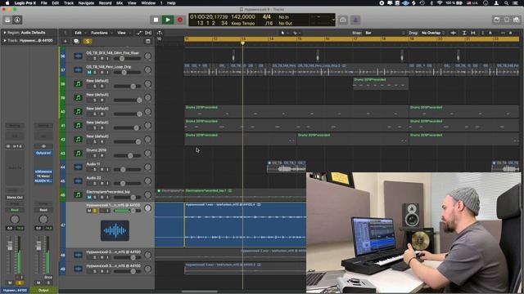Viewport: 524px width, 294px height.
Task: Adjust the volume slider of Drums 2019 track
Action: point(127,156)
